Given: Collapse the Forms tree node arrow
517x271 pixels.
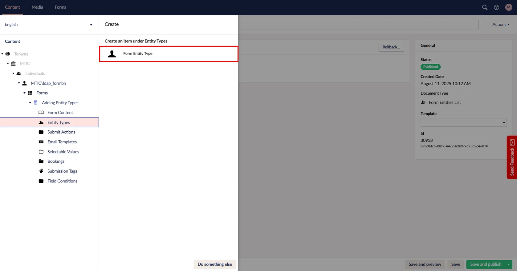Looking at the screenshot, I should click(x=25, y=93).
